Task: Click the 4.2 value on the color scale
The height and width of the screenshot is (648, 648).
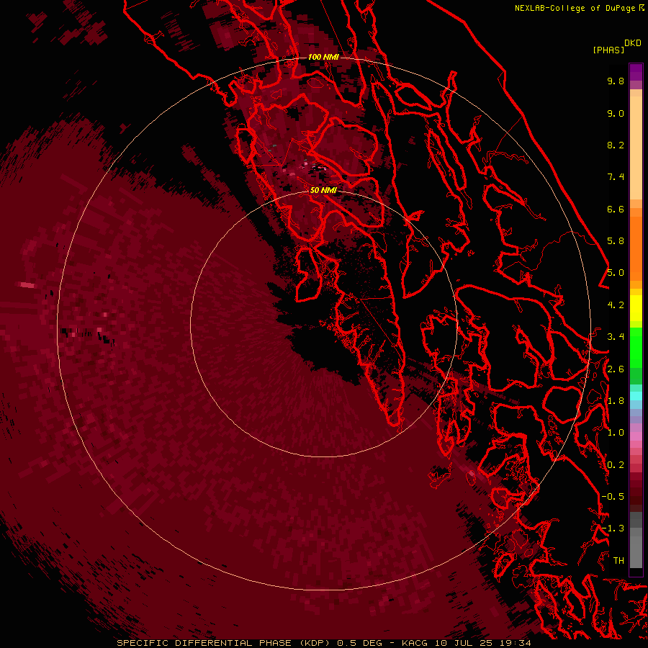Action: tap(616, 305)
